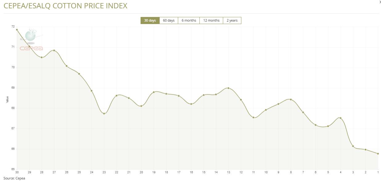
Task: Close the cotton price index panel
Action: point(379,2)
